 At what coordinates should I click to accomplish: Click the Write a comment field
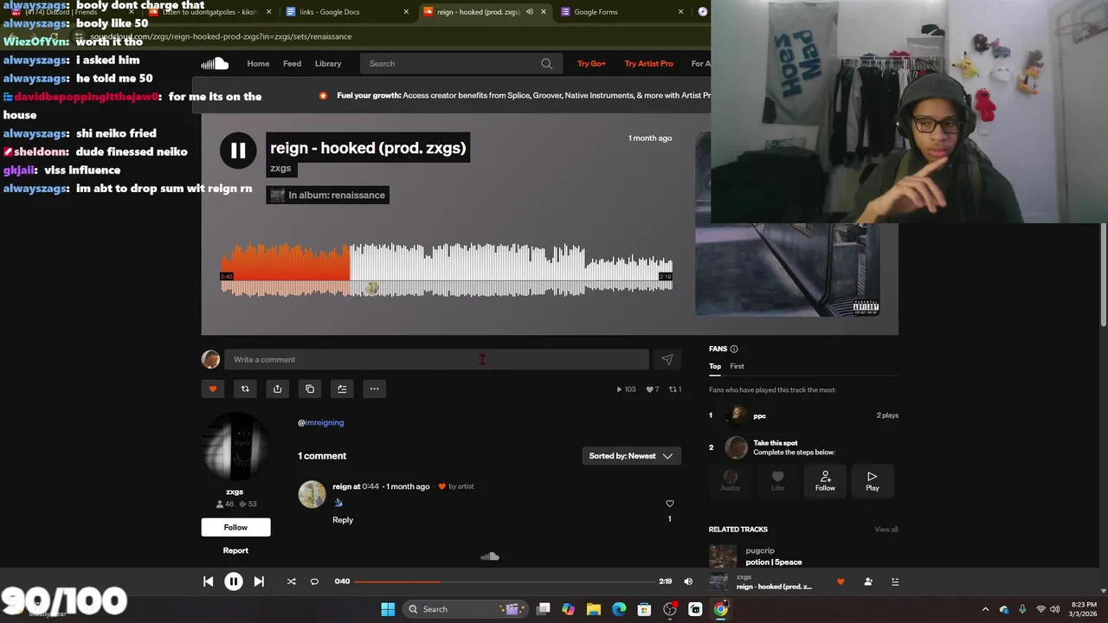point(436,359)
